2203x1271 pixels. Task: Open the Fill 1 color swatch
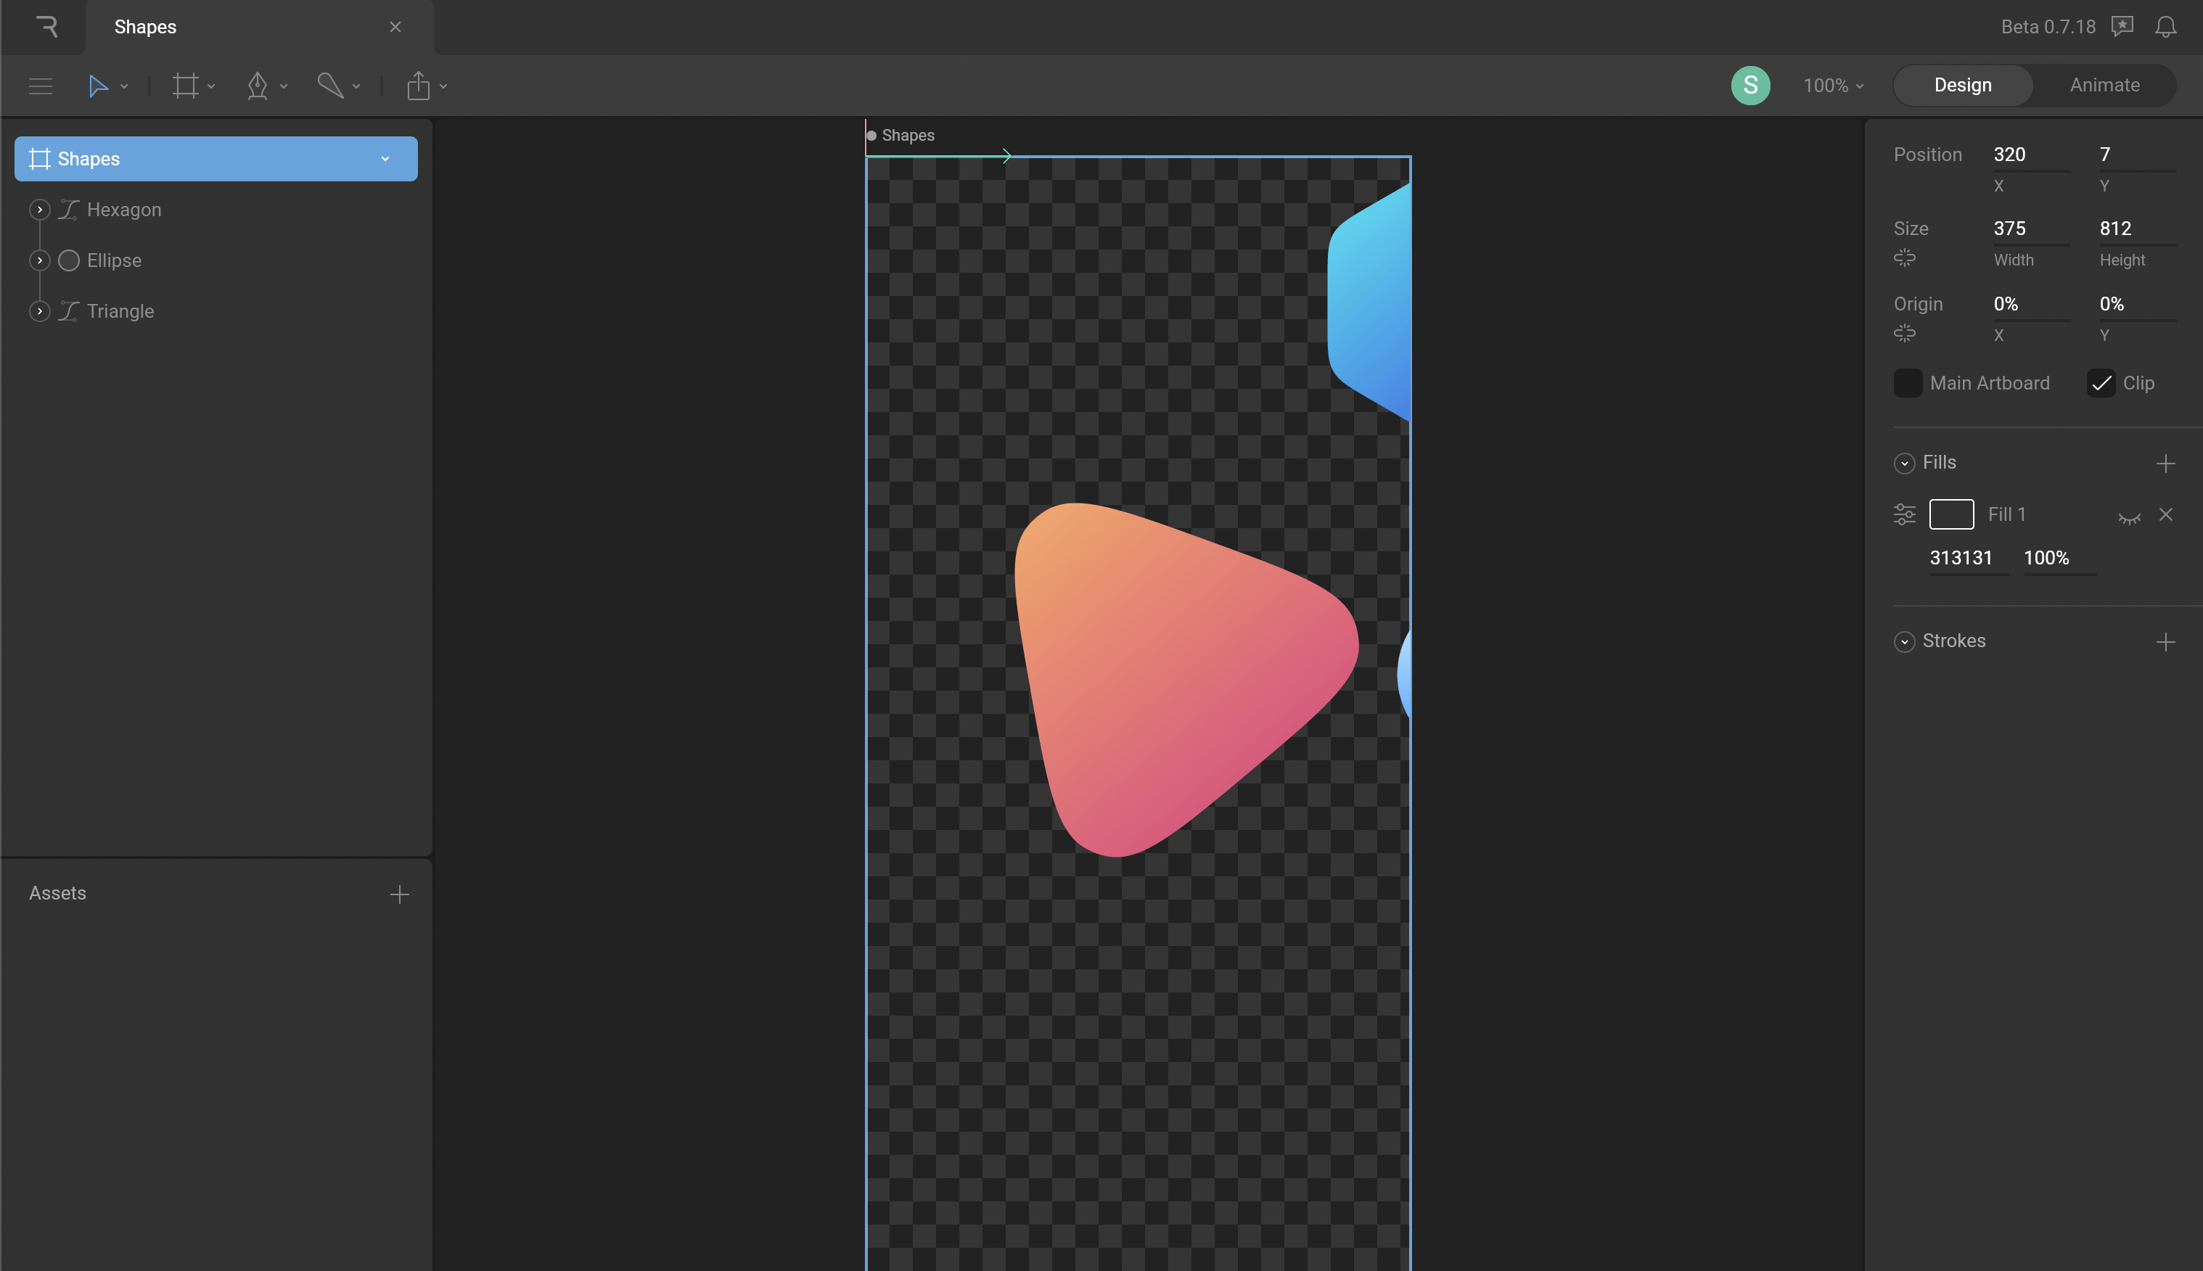click(x=1950, y=514)
